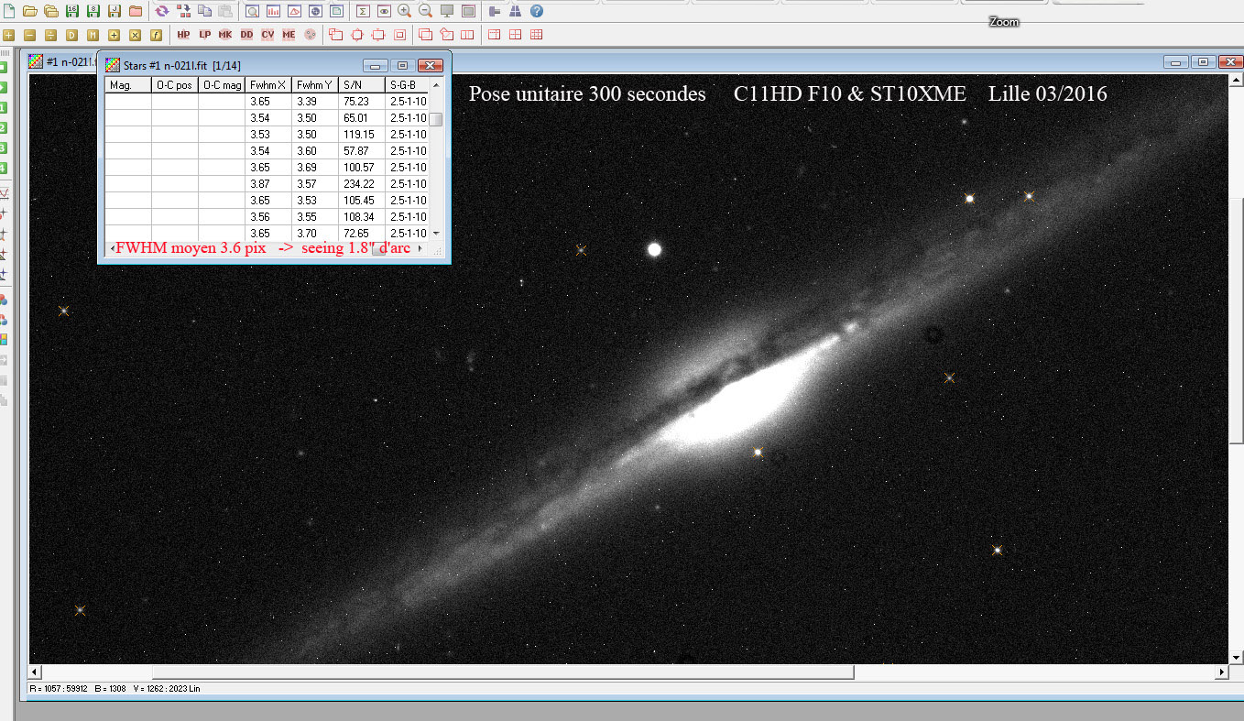Viewport: 1244px width, 721px height.
Task: Select the S/N cell 234.22
Action: [362, 184]
